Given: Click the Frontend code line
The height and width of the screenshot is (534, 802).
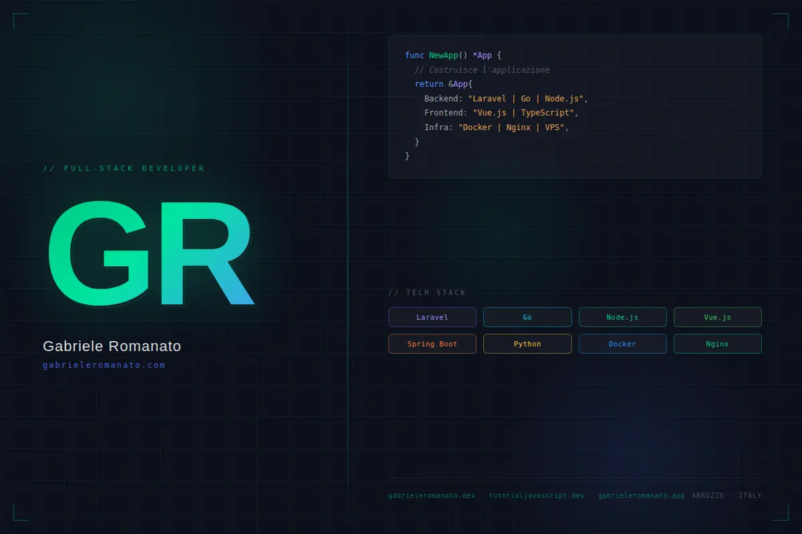Looking at the screenshot, I should pos(501,113).
